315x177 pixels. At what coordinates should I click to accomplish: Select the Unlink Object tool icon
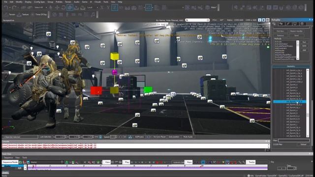(x=30, y=8)
